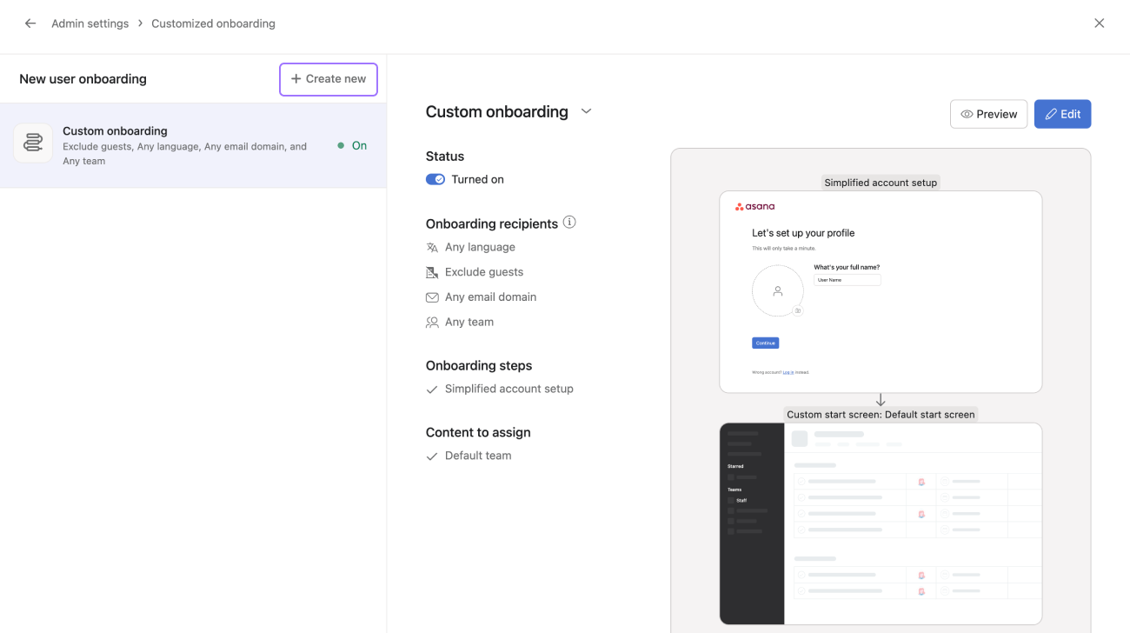Expand the Custom onboarding title dropdown

tap(586, 111)
